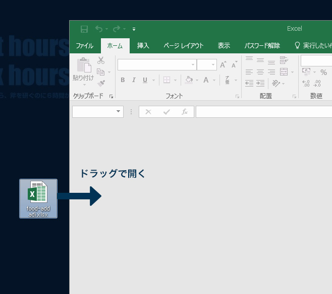Click the Font Color A icon
Viewport: 332px width, 294px height.
206,80
